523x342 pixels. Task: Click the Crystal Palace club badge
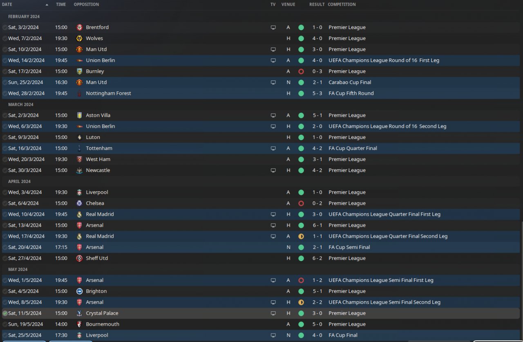(x=80, y=313)
